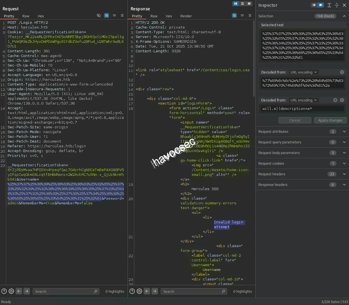
Task: Open the Request panel hamburger menu
Action: coord(122,16)
